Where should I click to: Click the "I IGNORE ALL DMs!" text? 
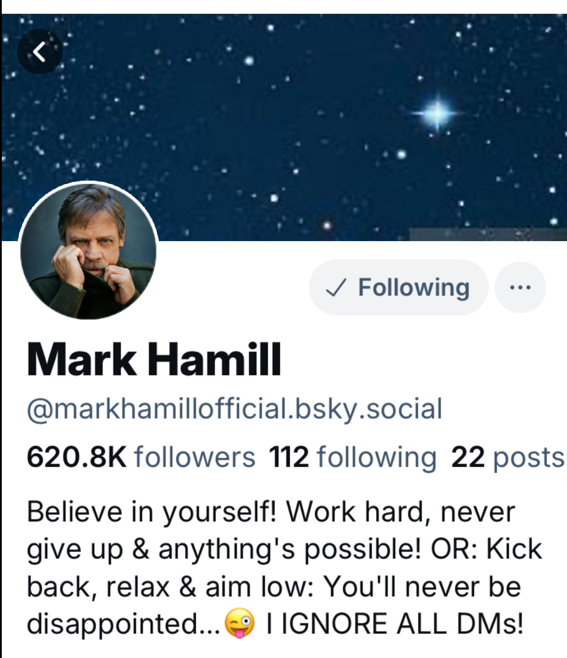coord(394,623)
